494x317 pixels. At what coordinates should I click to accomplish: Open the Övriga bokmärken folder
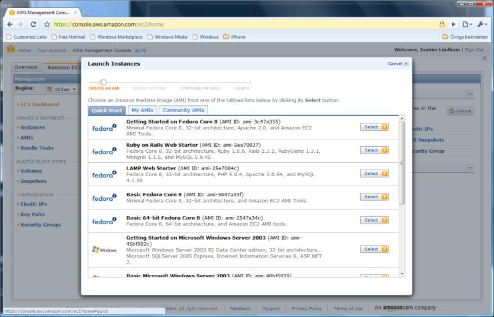(465, 37)
